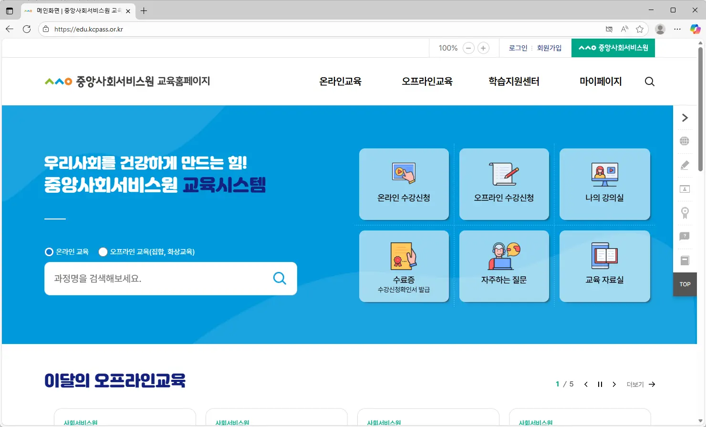Screen dimensions: 706x427
Task: Click the 수료증 certificate card
Action: point(404,266)
